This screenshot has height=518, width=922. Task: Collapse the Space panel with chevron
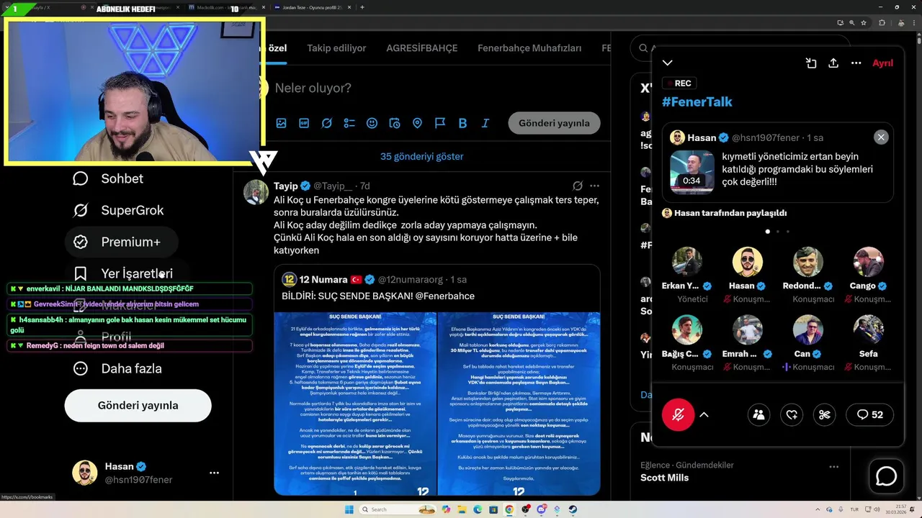(x=668, y=63)
